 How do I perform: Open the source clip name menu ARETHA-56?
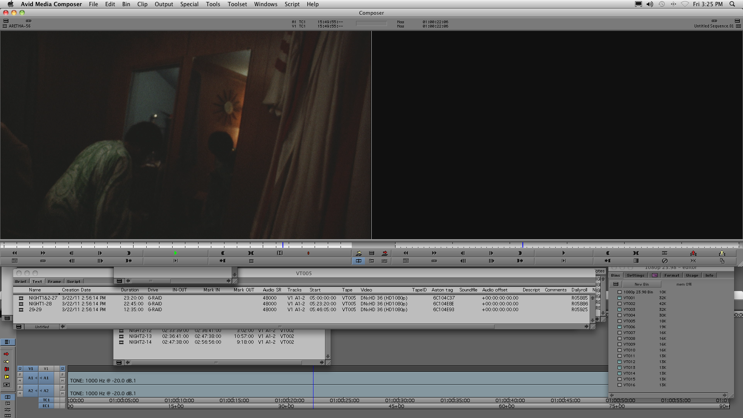[x=19, y=26]
